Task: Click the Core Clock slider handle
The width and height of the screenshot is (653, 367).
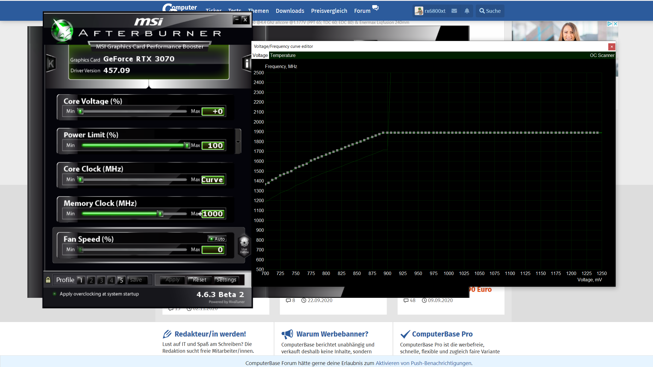Action: [x=81, y=180]
